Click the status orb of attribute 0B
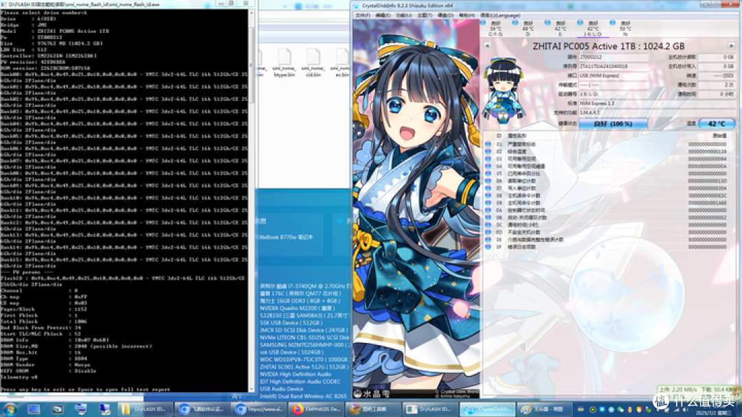742x417 pixels. 488,217
